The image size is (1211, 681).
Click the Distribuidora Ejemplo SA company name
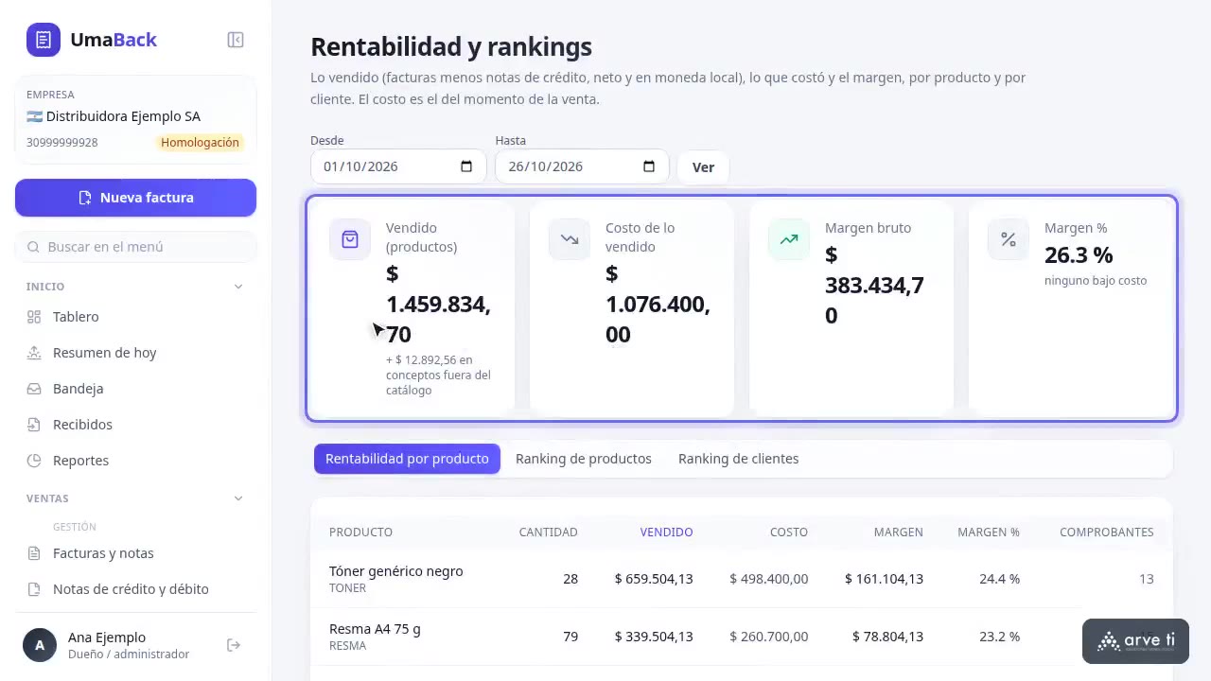click(123, 116)
